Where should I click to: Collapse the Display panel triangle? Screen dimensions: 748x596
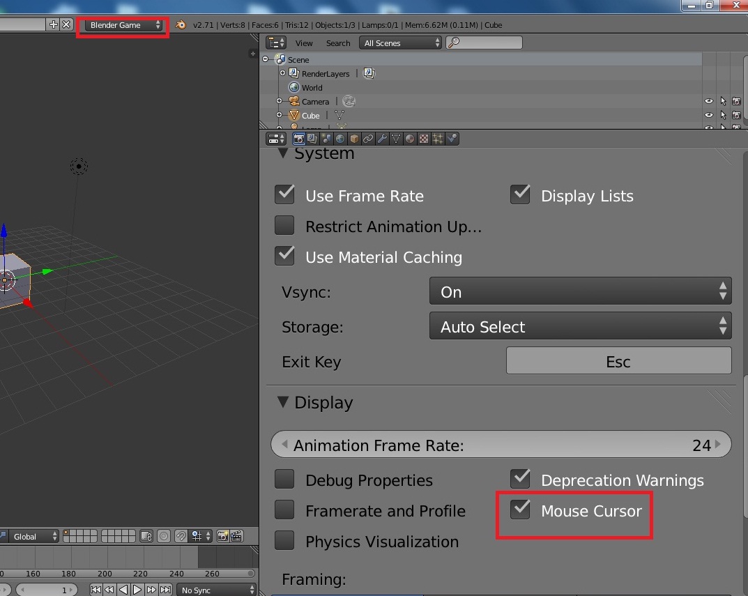283,402
